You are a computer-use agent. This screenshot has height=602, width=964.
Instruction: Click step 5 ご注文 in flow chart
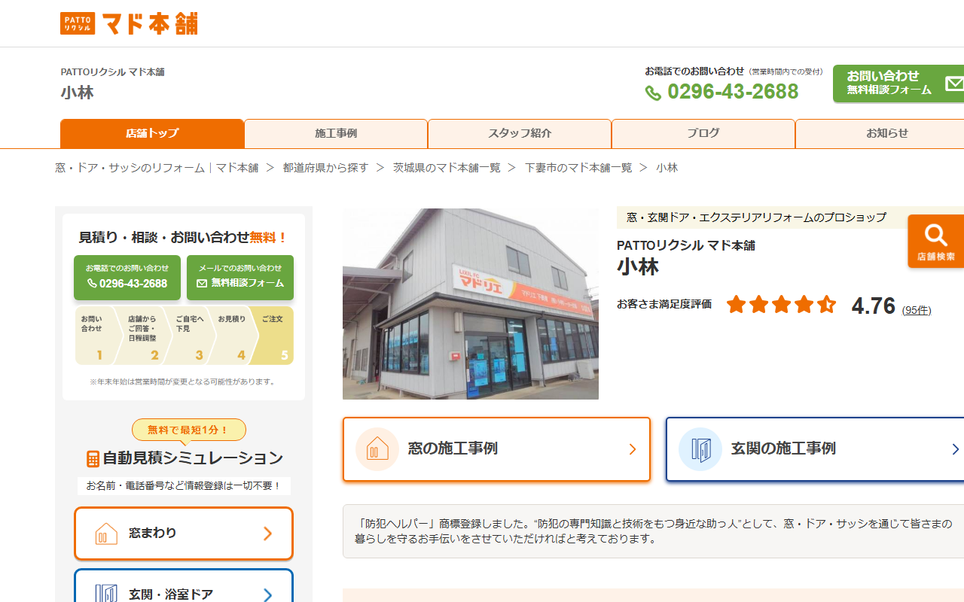click(273, 336)
